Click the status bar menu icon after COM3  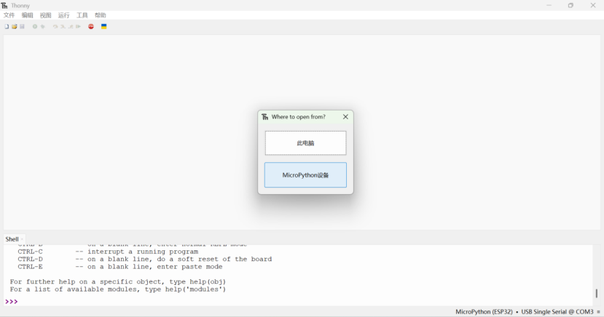click(599, 312)
